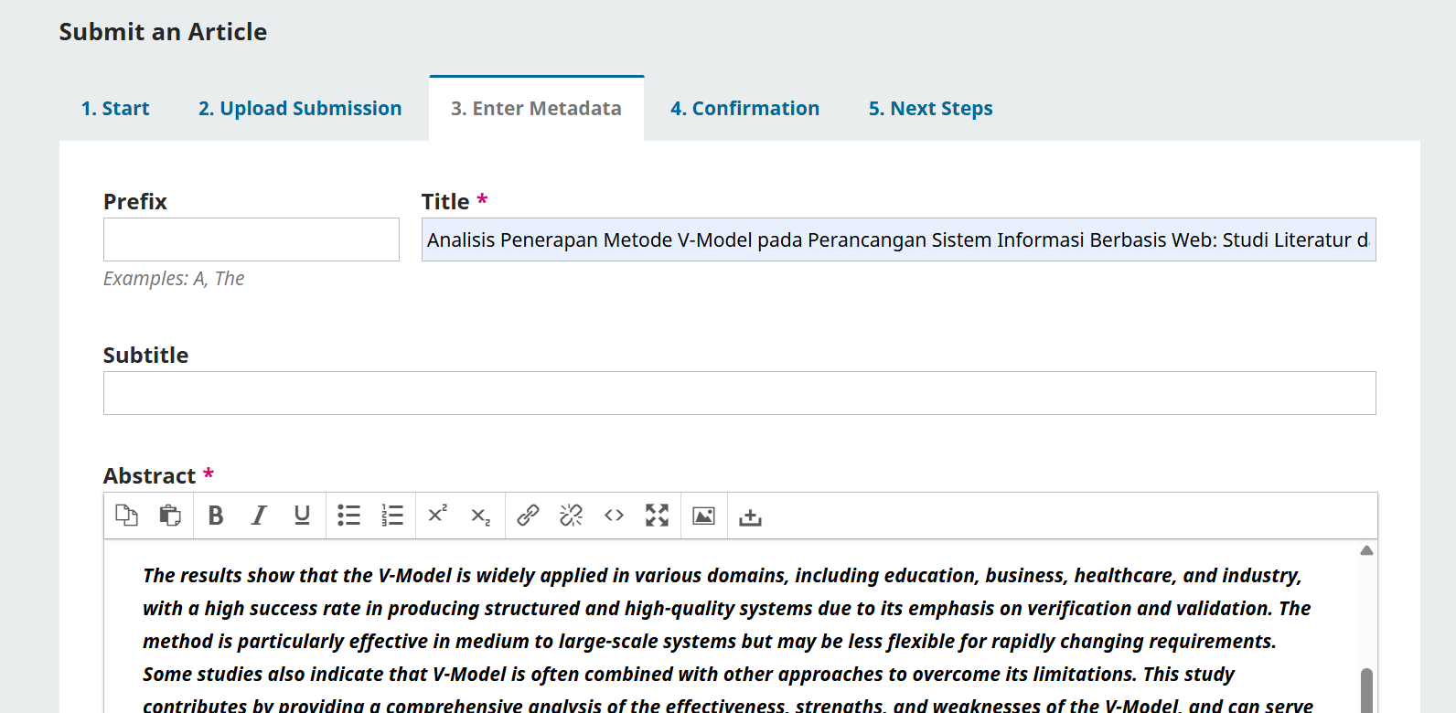Click the Copy icon in abstract toolbar

pos(126,516)
